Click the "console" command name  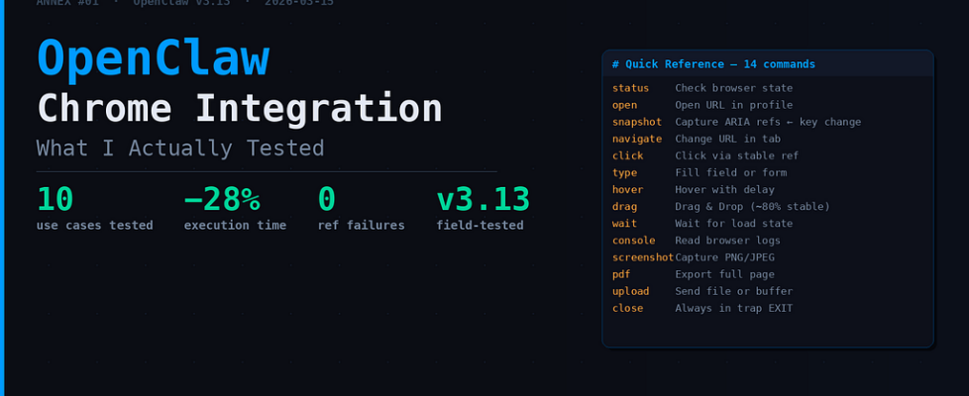point(633,241)
